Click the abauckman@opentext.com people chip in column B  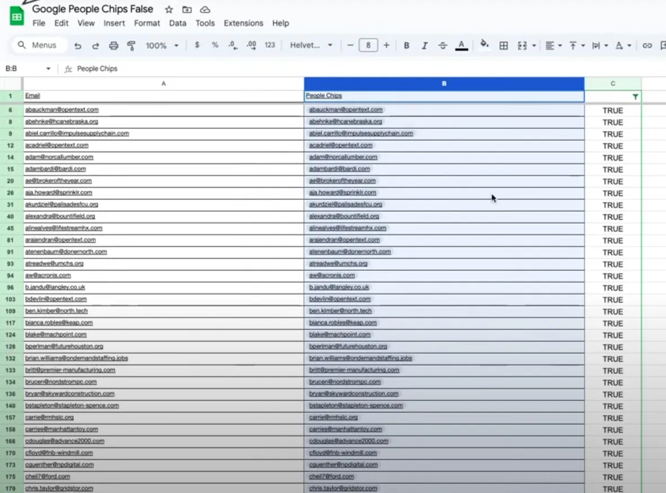[x=346, y=109]
